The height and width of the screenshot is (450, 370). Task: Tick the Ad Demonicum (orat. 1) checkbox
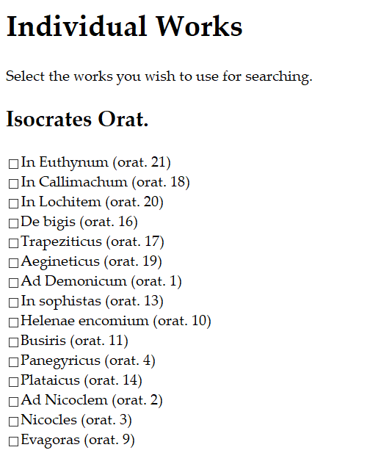(13, 283)
